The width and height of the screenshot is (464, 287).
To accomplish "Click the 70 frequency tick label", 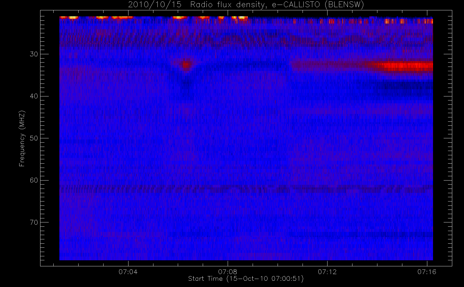I will [34, 222].
